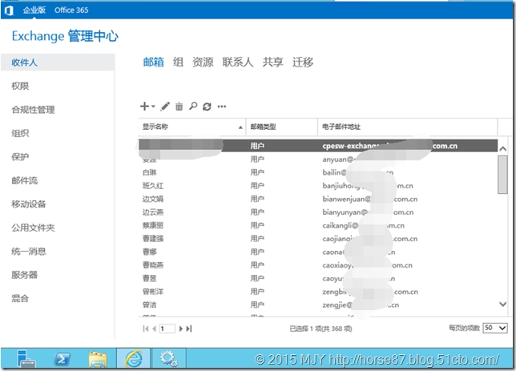516x371 pixels.
Task: Switch to the 迁移 tab
Action: click(x=303, y=63)
